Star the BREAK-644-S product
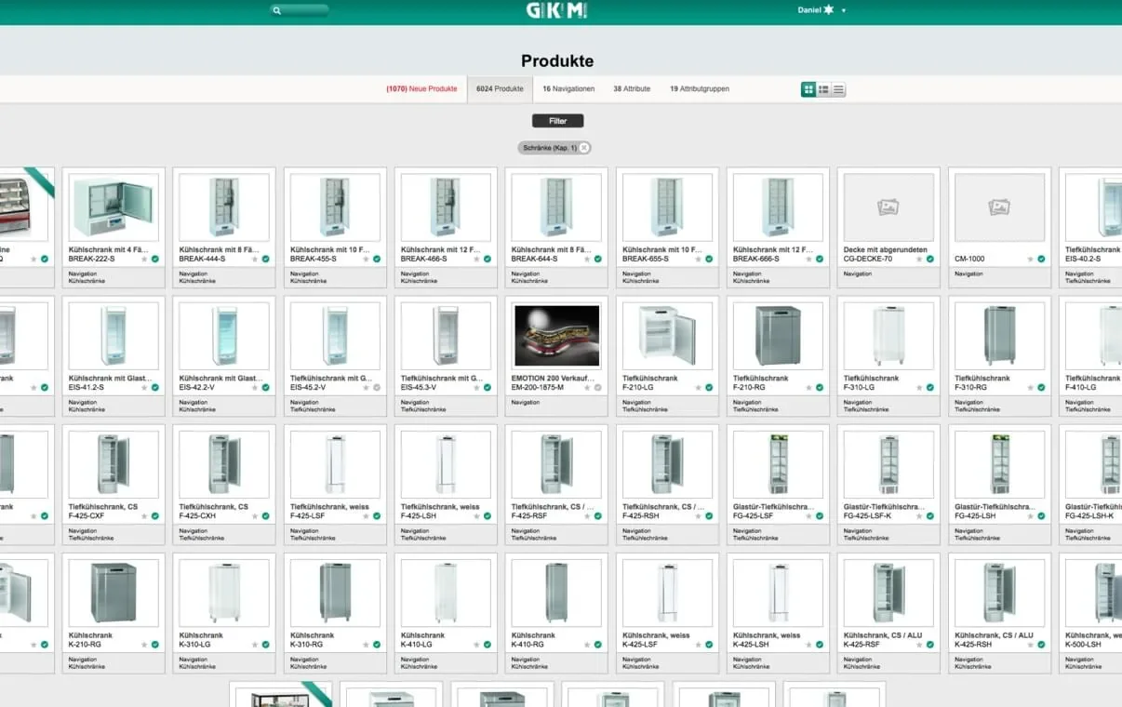 coord(588,259)
